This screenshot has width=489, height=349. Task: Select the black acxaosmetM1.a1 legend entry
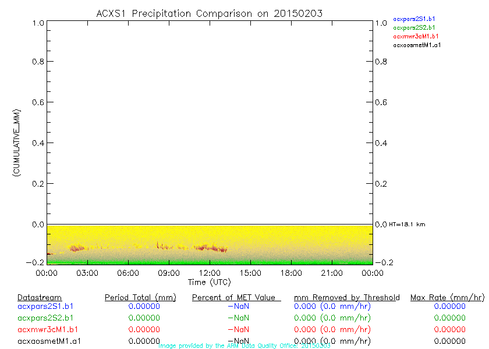click(x=417, y=45)
